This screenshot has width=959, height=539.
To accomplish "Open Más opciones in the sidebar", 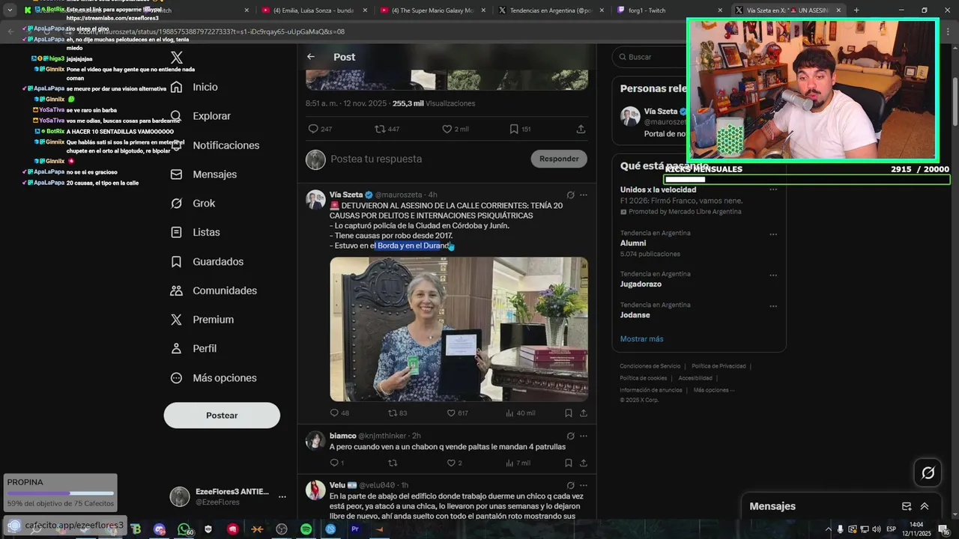I will 214,378.
